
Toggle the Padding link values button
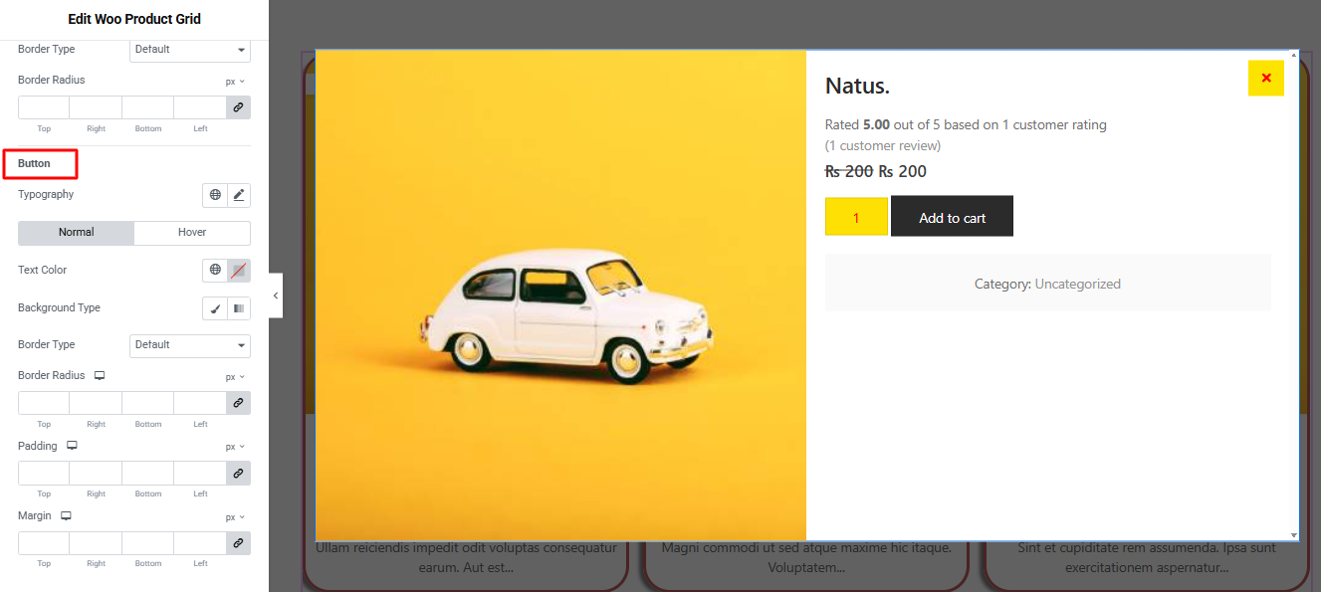pyautogui.click(x=238, y=474)
